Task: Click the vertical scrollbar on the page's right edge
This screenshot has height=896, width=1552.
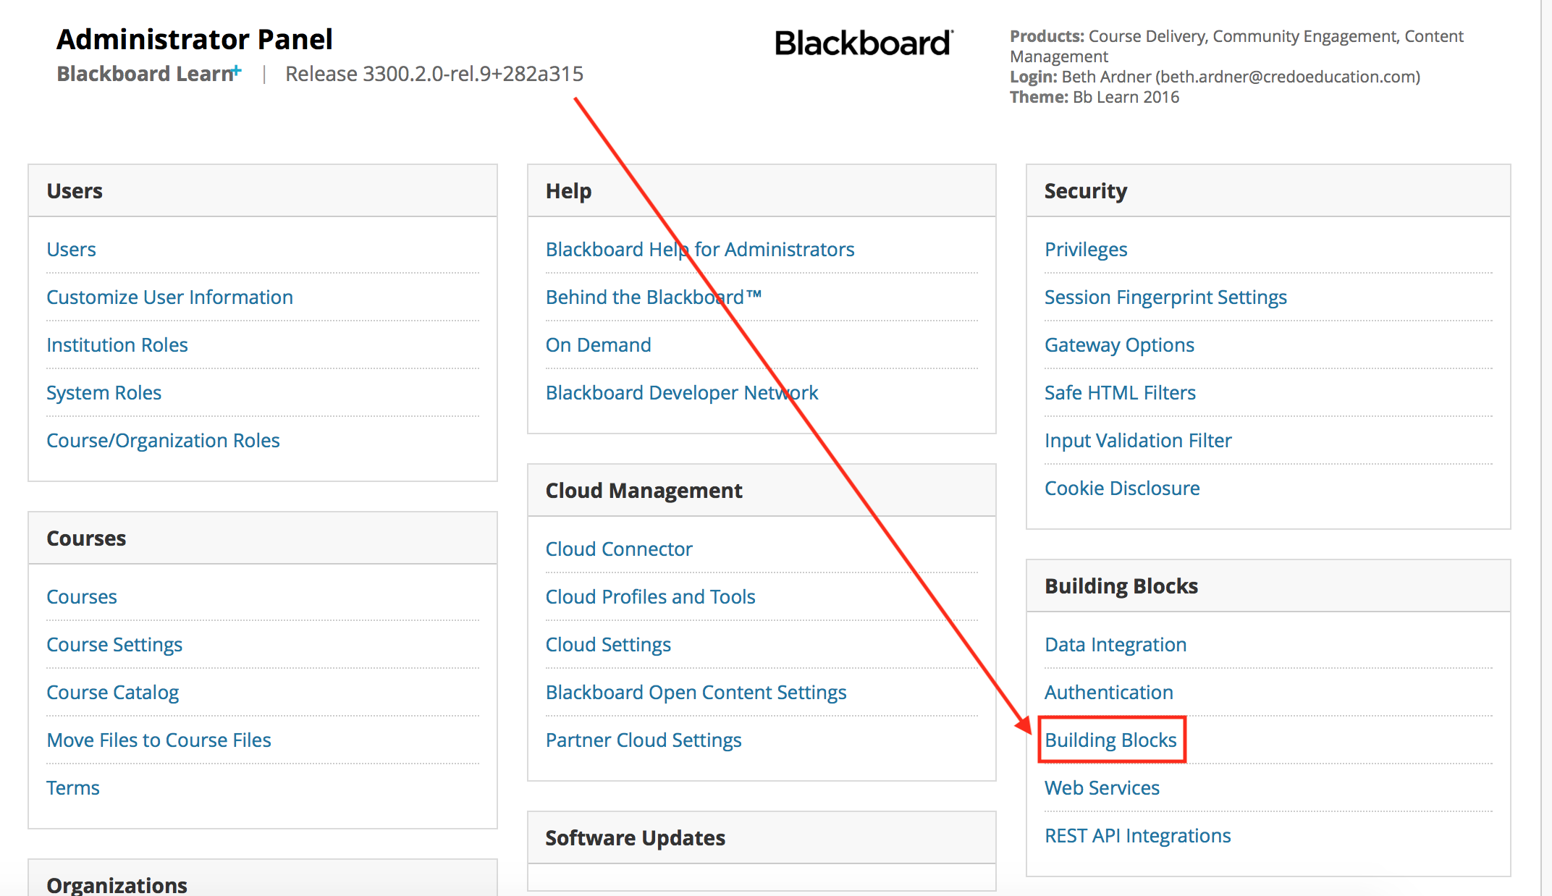Action: click(1546, 448)
